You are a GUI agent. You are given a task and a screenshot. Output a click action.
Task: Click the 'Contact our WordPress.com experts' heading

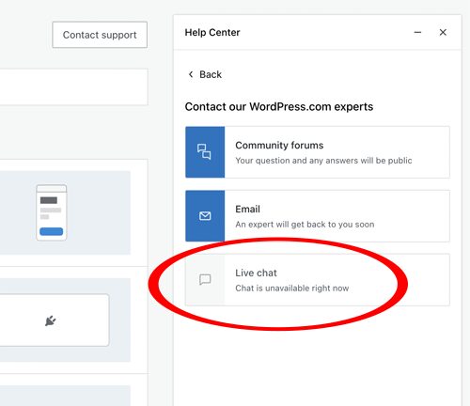click(279, 107)
